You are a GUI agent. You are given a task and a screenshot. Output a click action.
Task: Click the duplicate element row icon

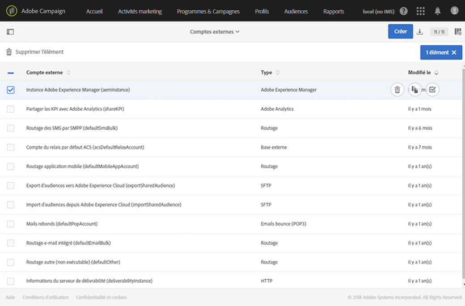[x=415, y=90]
